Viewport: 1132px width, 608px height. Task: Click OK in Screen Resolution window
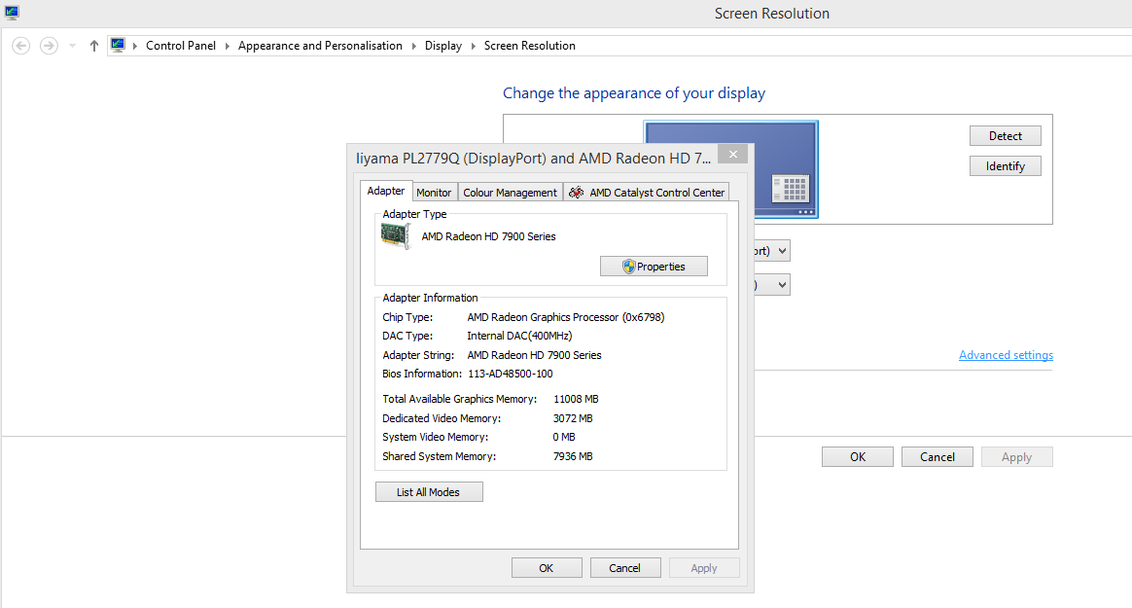tap(857, 457)
